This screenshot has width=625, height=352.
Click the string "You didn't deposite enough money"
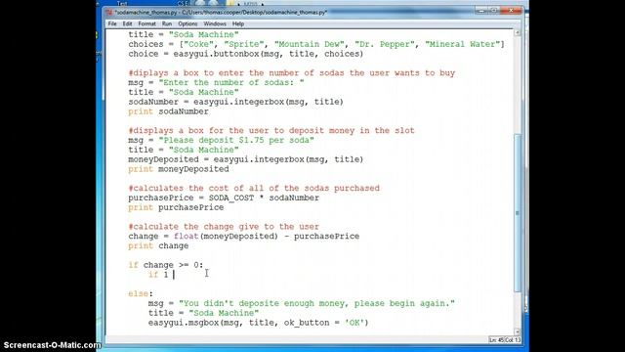(x=316, y=303)
